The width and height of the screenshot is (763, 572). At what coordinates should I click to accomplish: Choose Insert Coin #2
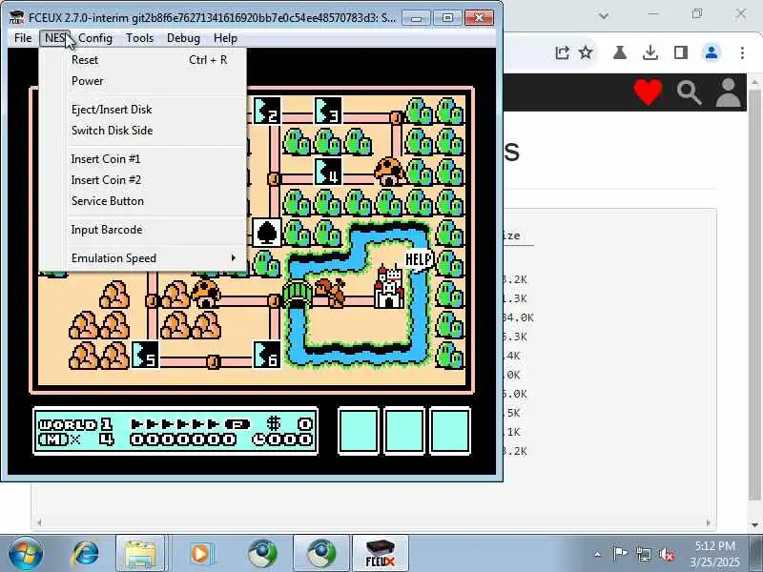point(144,180)
